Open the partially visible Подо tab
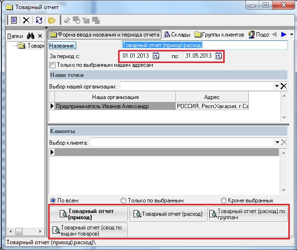297x250 pixels. click(x=259, y=35)
